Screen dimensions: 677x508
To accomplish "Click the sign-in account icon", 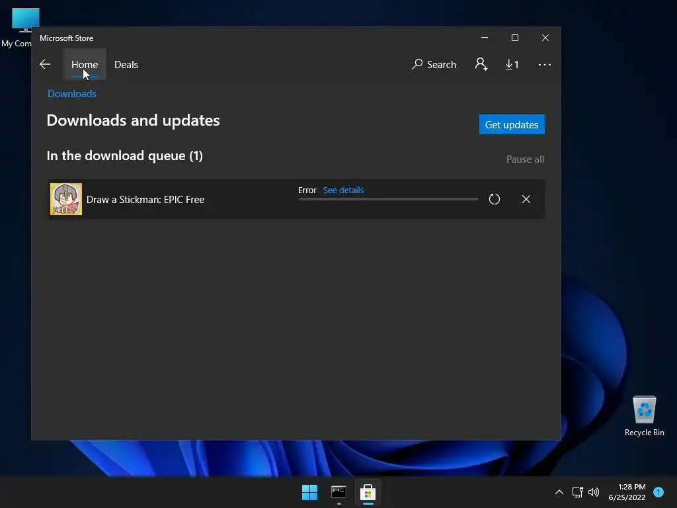I will click(481, 64).
